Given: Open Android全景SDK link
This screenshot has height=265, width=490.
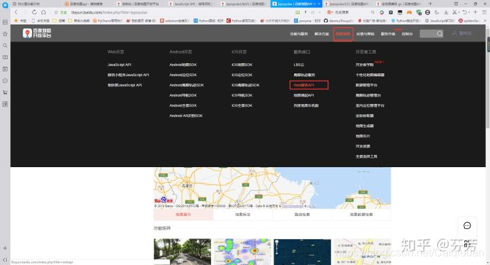Looking at the screenshot, I should 183,105.
